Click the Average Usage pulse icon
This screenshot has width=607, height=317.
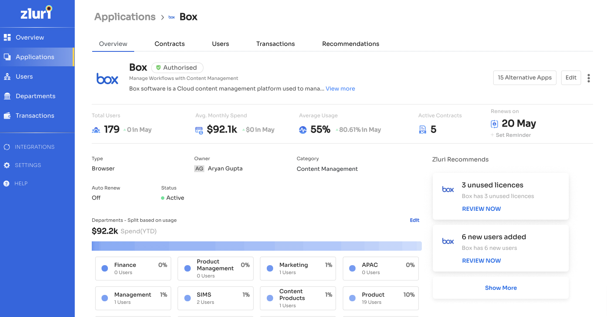pos(303,130)
